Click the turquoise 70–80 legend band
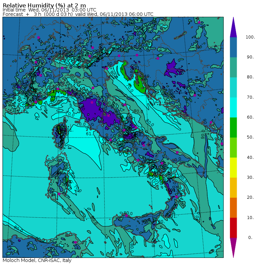 [233, 87]
